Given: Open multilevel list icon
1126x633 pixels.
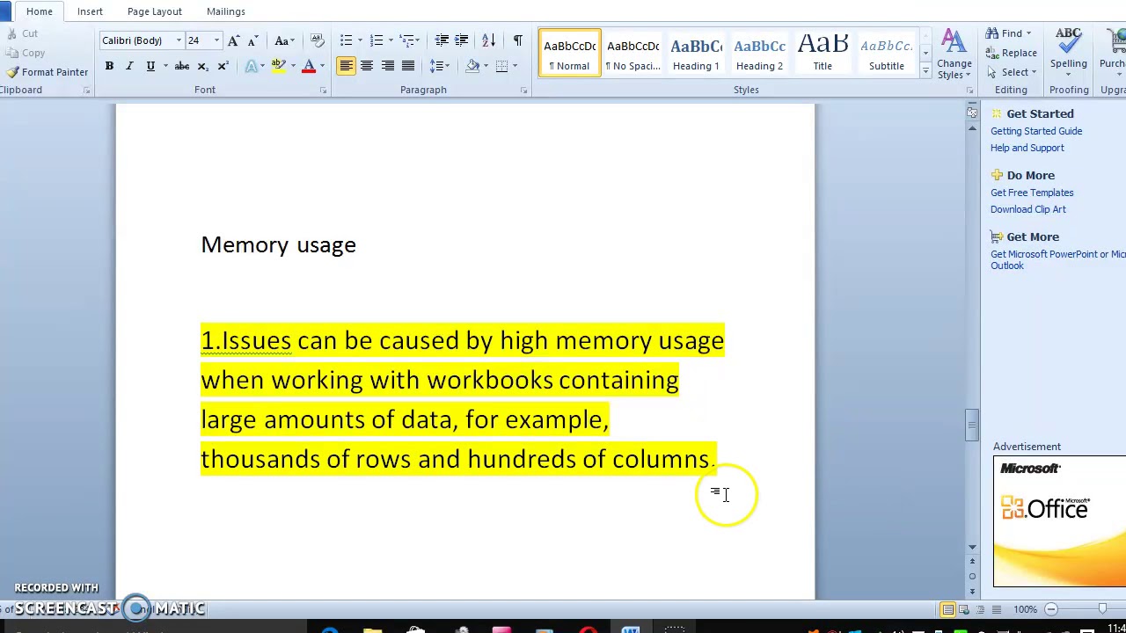Looking at the screenshot, I should (407, 40).
